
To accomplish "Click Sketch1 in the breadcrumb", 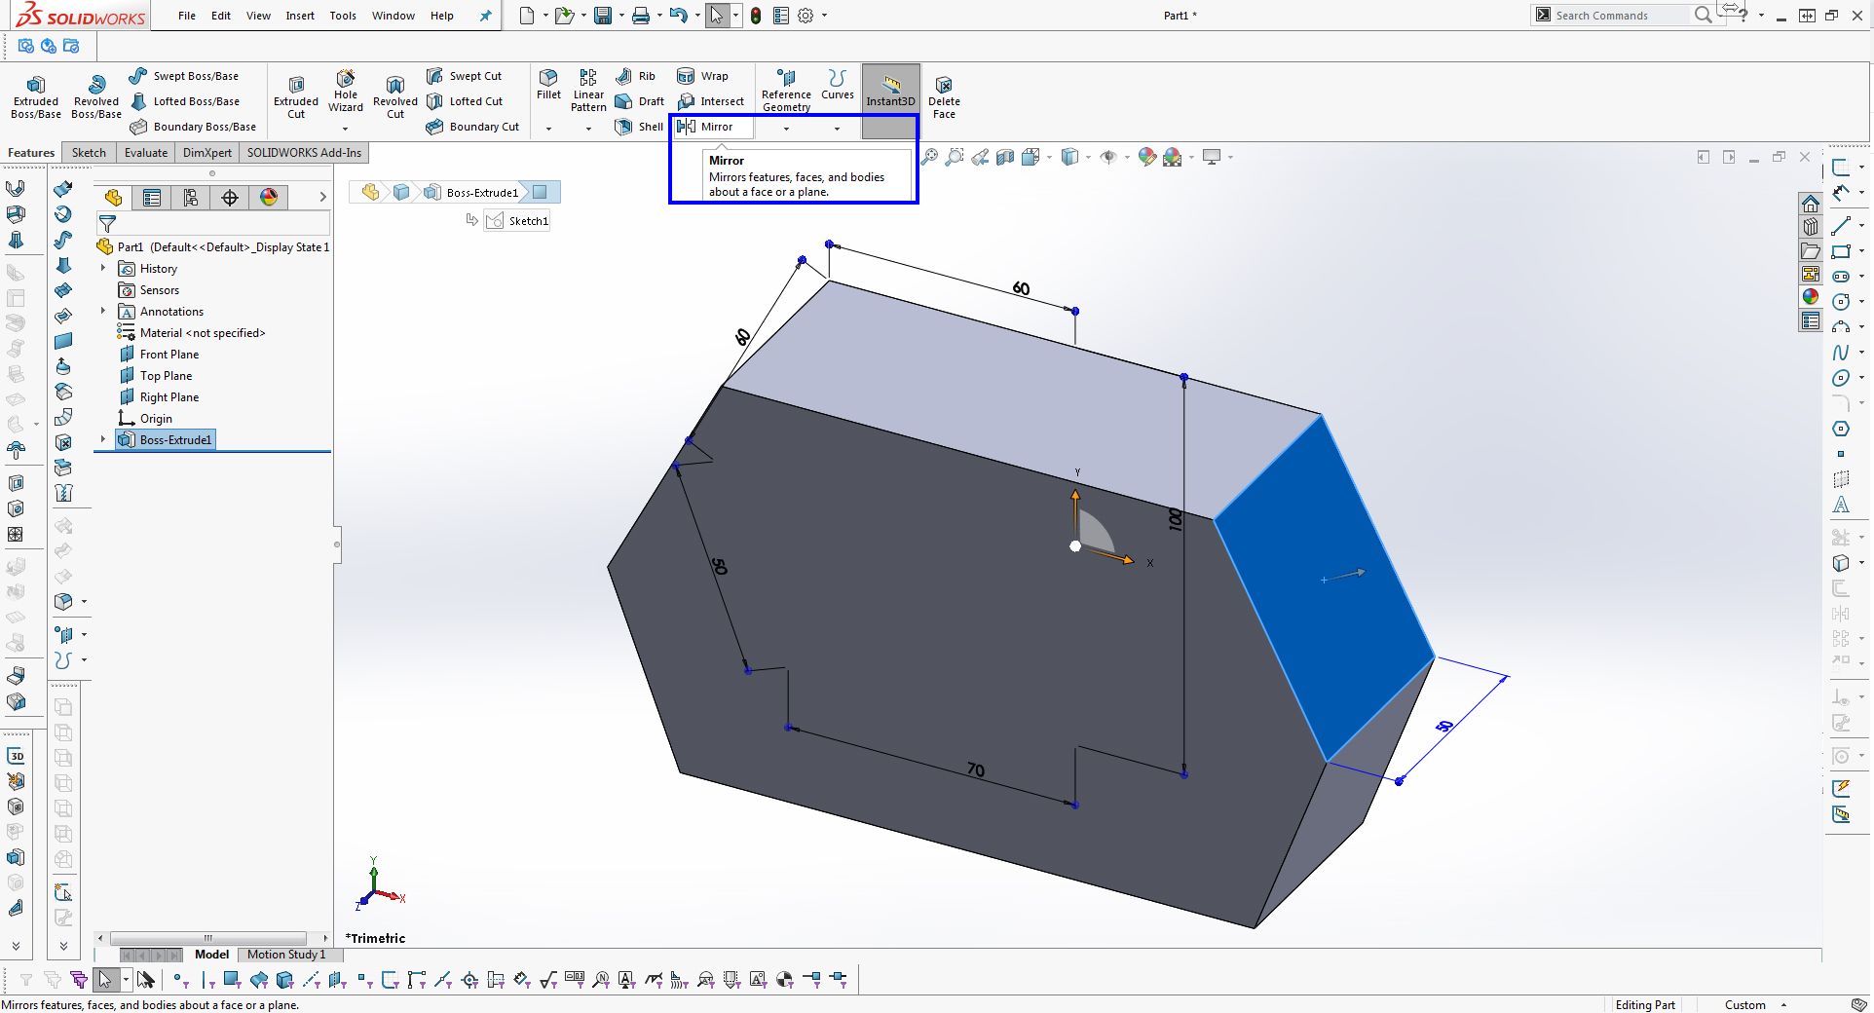I will coord(518,221).
